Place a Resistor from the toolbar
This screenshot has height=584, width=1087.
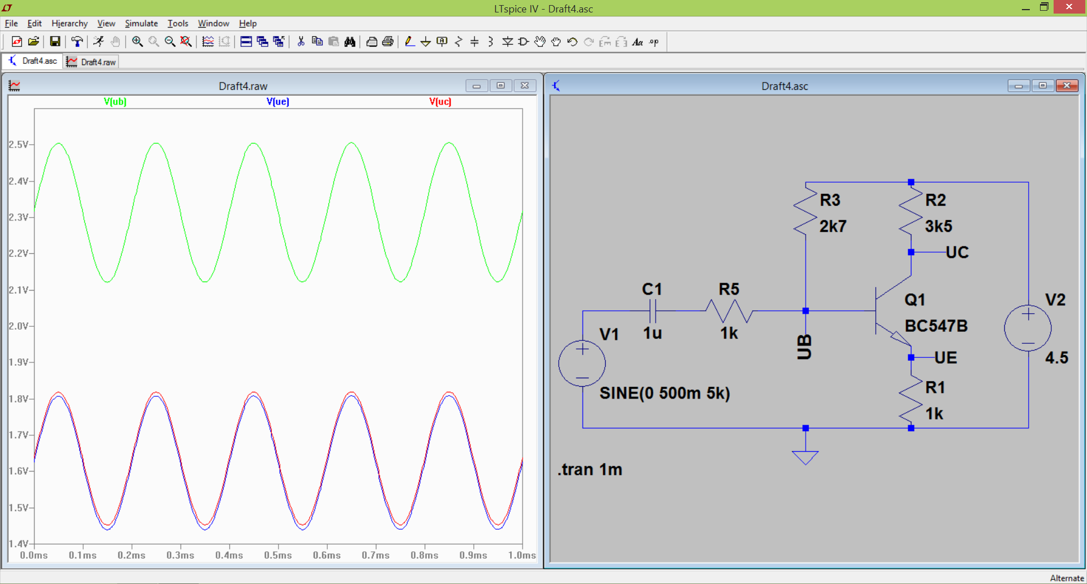click(459, 41)
